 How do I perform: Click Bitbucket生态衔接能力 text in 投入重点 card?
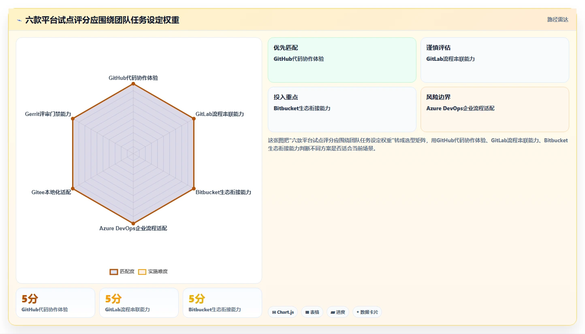pos(302,108)
